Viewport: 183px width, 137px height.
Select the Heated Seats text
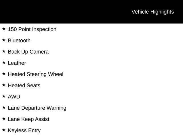(x=24, y=86)
